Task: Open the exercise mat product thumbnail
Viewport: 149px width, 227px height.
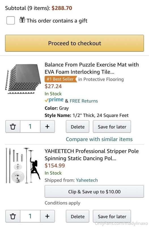Action: coord(23,79)
